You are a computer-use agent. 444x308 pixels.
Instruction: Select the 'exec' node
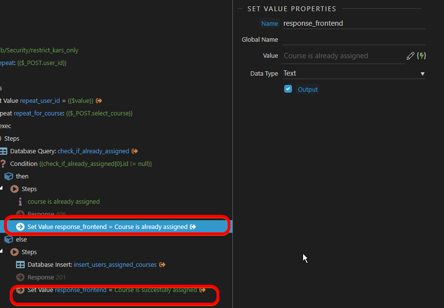[5, 126]
